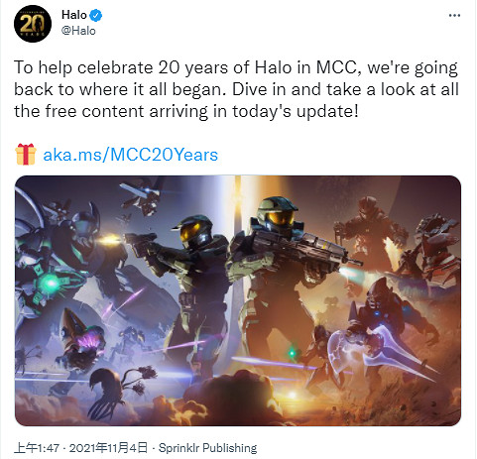477x459 pixels.
Task: View the Halo anniversary artwork image
Action: pyautogui.click(x=238, y=300)
